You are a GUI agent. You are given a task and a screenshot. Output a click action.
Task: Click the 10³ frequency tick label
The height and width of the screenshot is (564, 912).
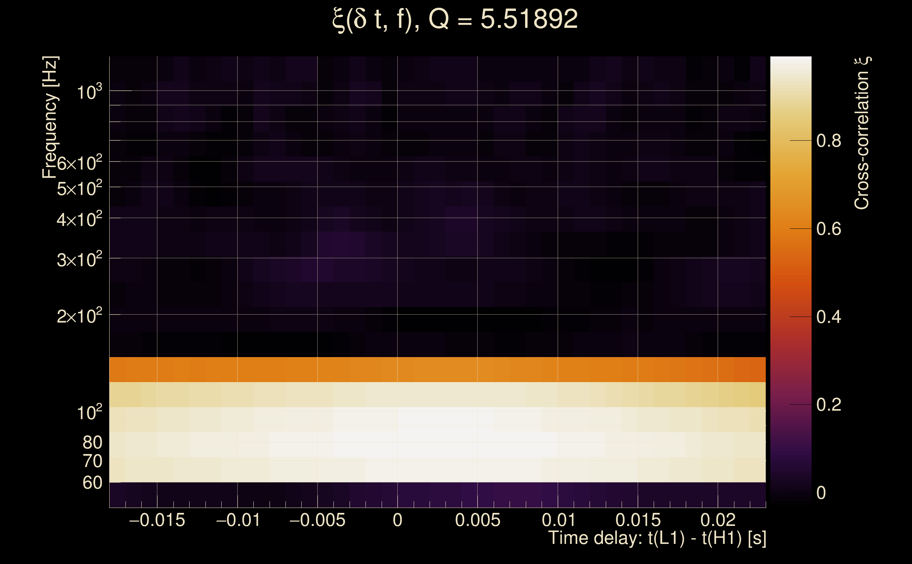[x=90, y=92]
